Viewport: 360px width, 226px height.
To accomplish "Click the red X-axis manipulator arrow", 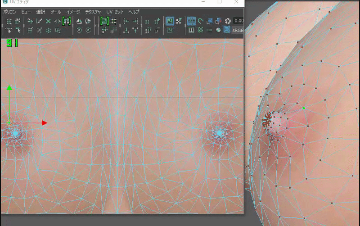I will 44,122.
